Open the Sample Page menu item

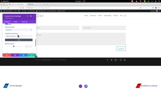click(107, 15)
